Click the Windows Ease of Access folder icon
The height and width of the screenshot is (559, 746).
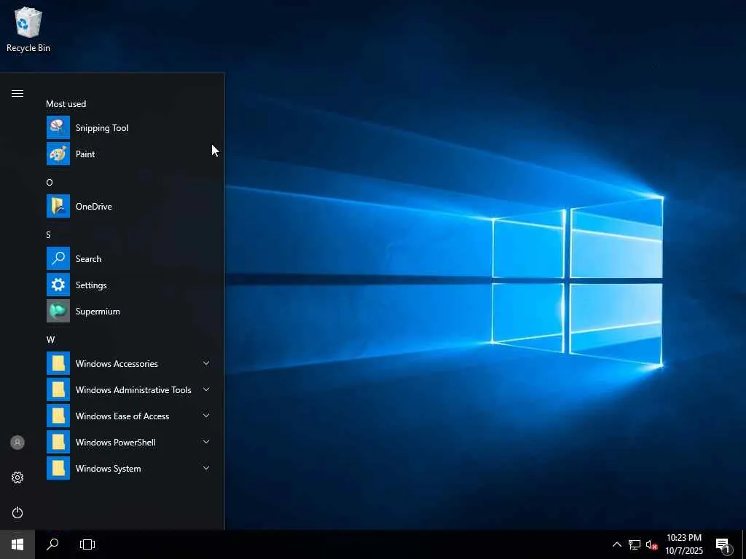click(58, 416)
